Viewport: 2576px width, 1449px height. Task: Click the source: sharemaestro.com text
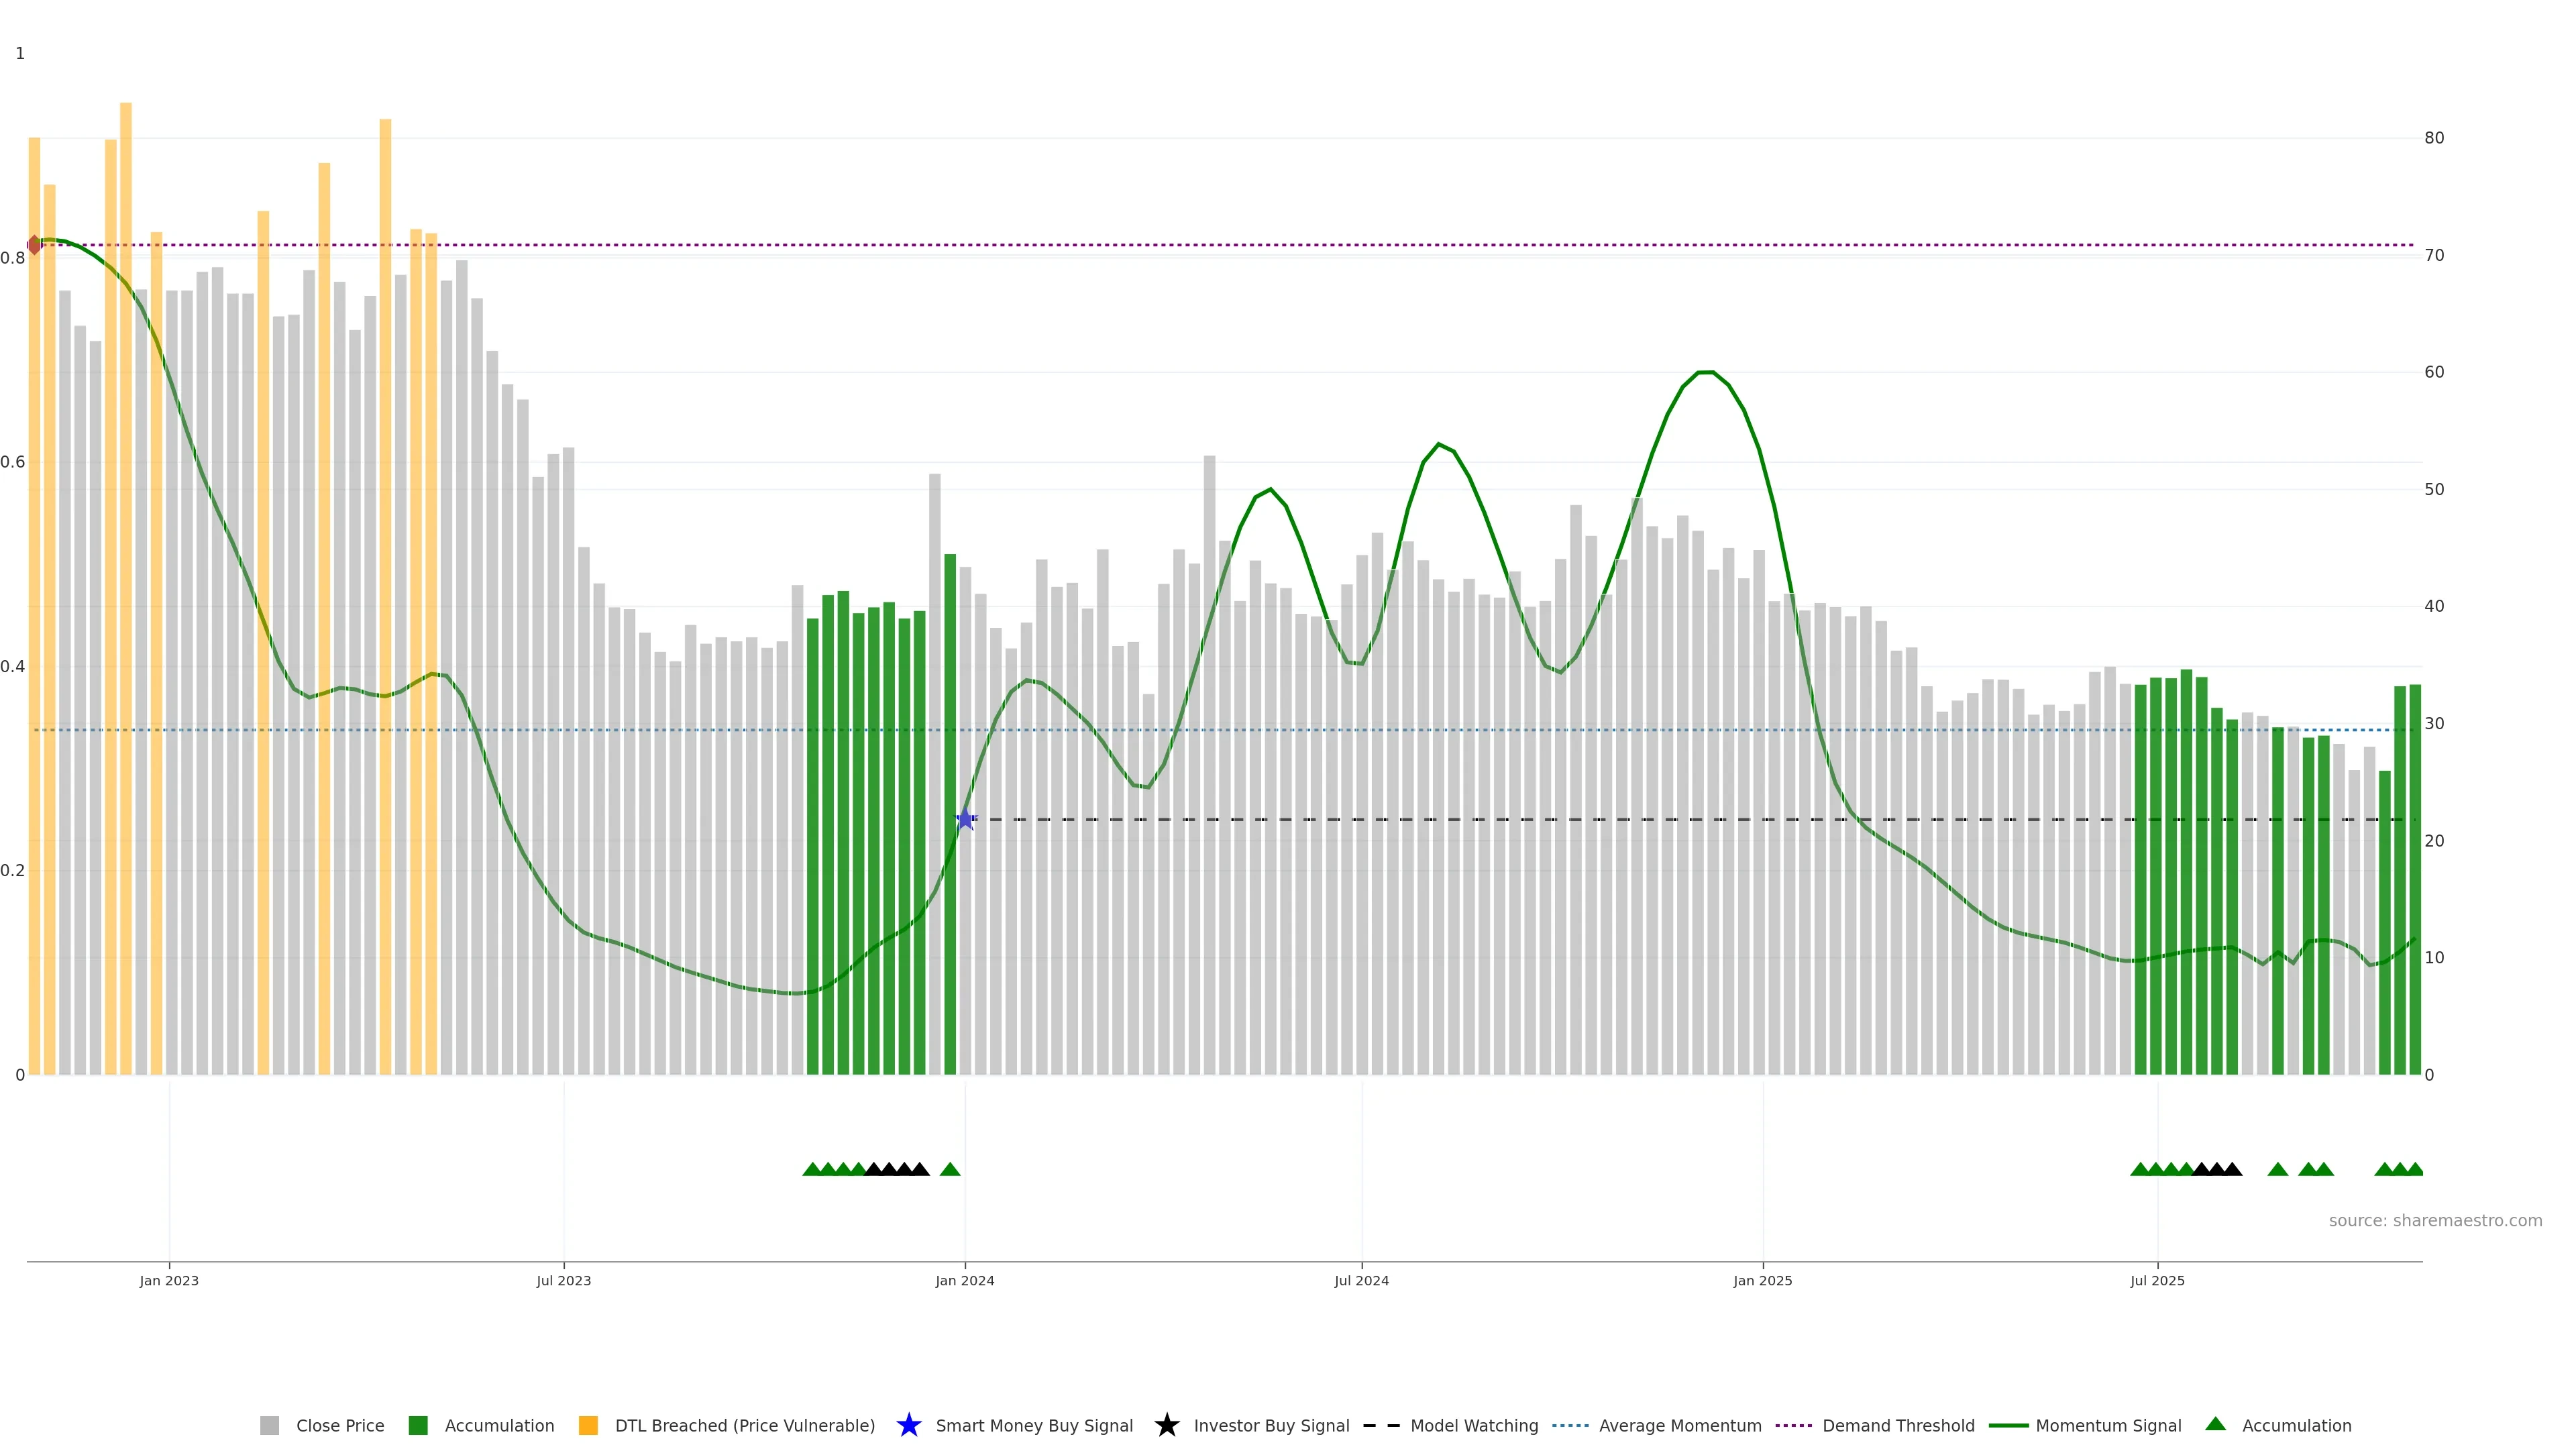[x=2435, y=1221]
